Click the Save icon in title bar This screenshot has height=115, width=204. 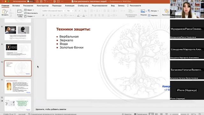(41, 1)
